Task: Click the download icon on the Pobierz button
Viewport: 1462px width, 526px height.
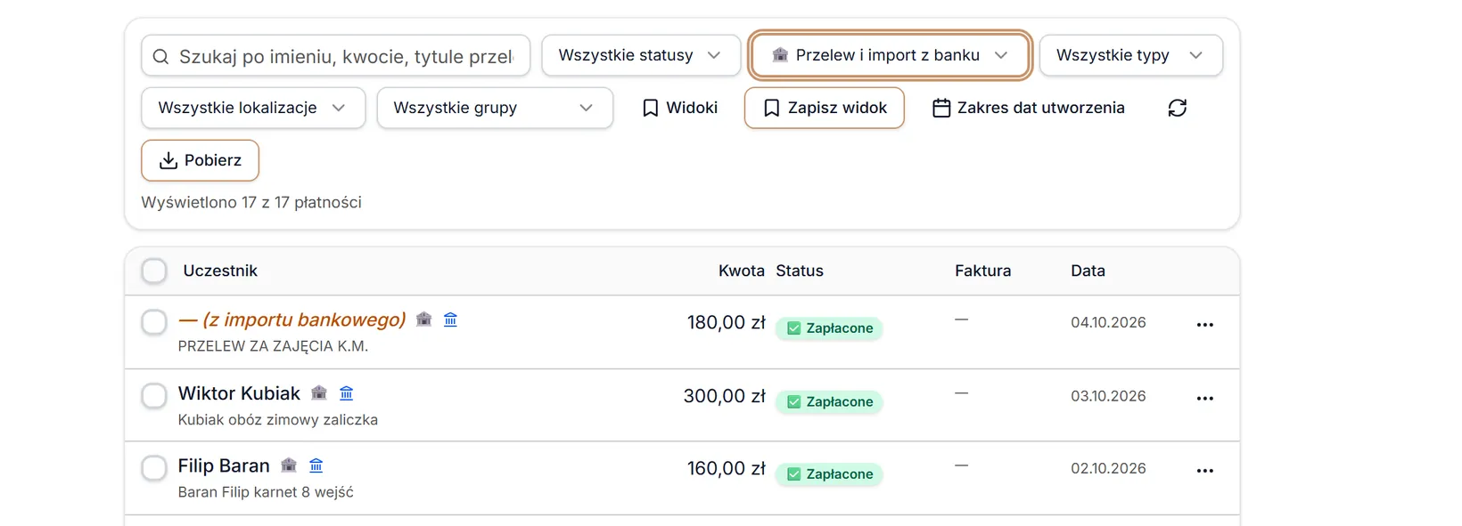Action: click(x=168, y=160)
